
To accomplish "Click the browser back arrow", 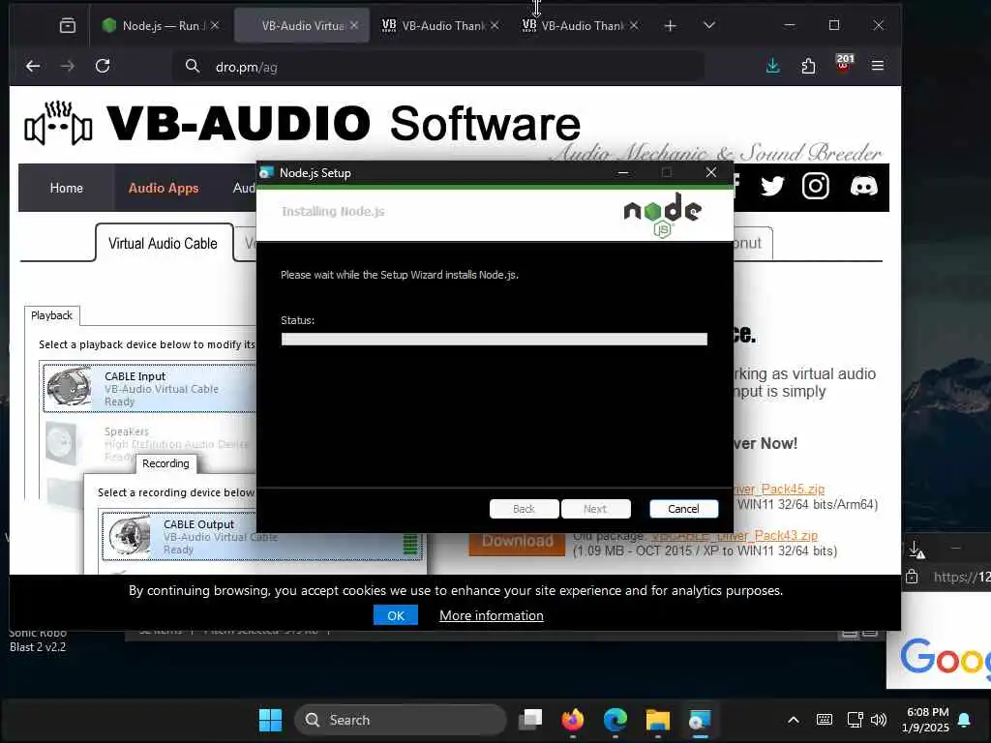I will tap(33, 66).
